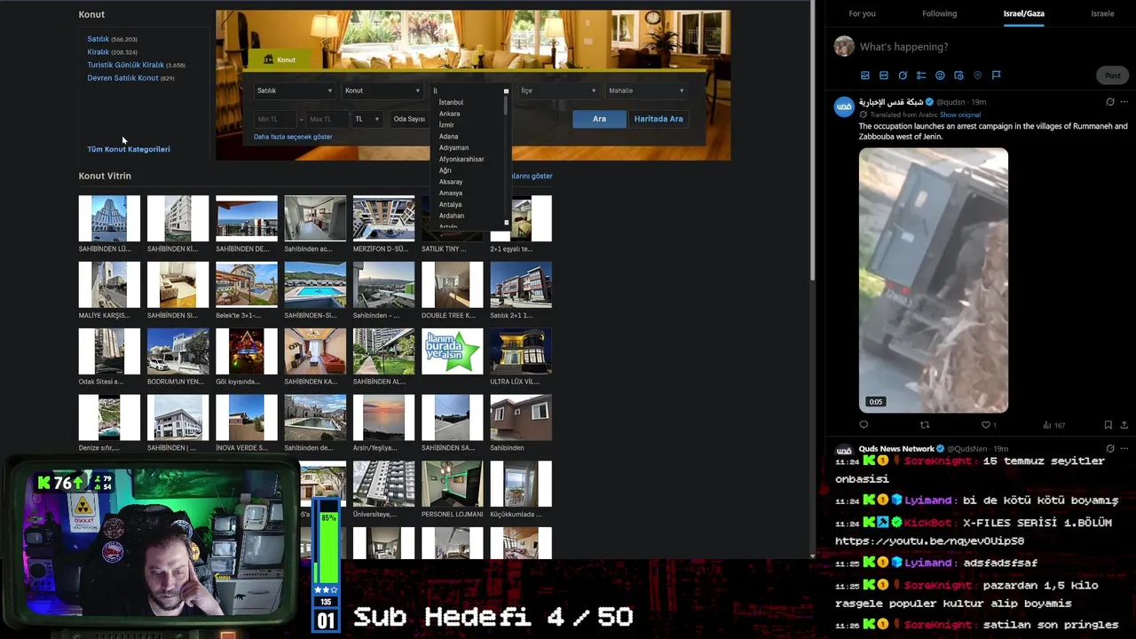Click the Konut house icon tab
1136x639 pixels.
click(x=280, y=59)
